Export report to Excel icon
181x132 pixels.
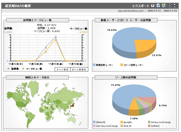(163, 5)
